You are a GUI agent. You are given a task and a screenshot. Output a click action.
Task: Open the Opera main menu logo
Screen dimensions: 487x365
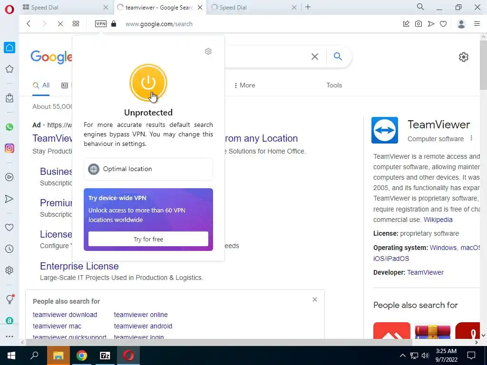(10, 10)
